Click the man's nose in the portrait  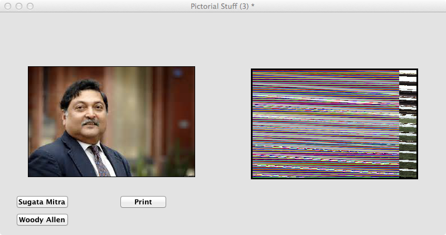(x=91, y=114)
